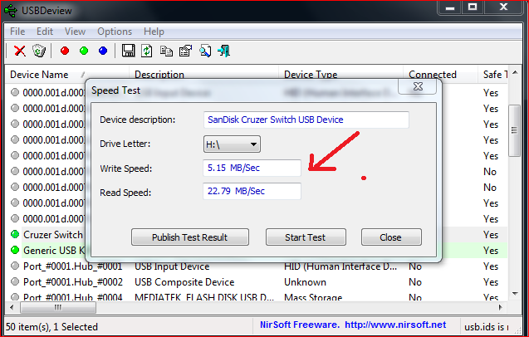Click the vertical scrollbar up arrow

point(515,72)
